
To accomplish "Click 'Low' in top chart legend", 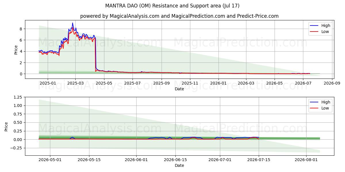I will pyautogui.click(x=325, y=32).
